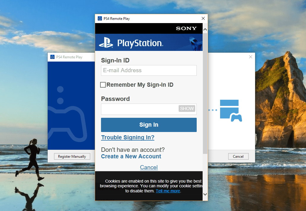Click the Register Manually button
This screenshot has width=306, height=211.
tap(72, 156)
